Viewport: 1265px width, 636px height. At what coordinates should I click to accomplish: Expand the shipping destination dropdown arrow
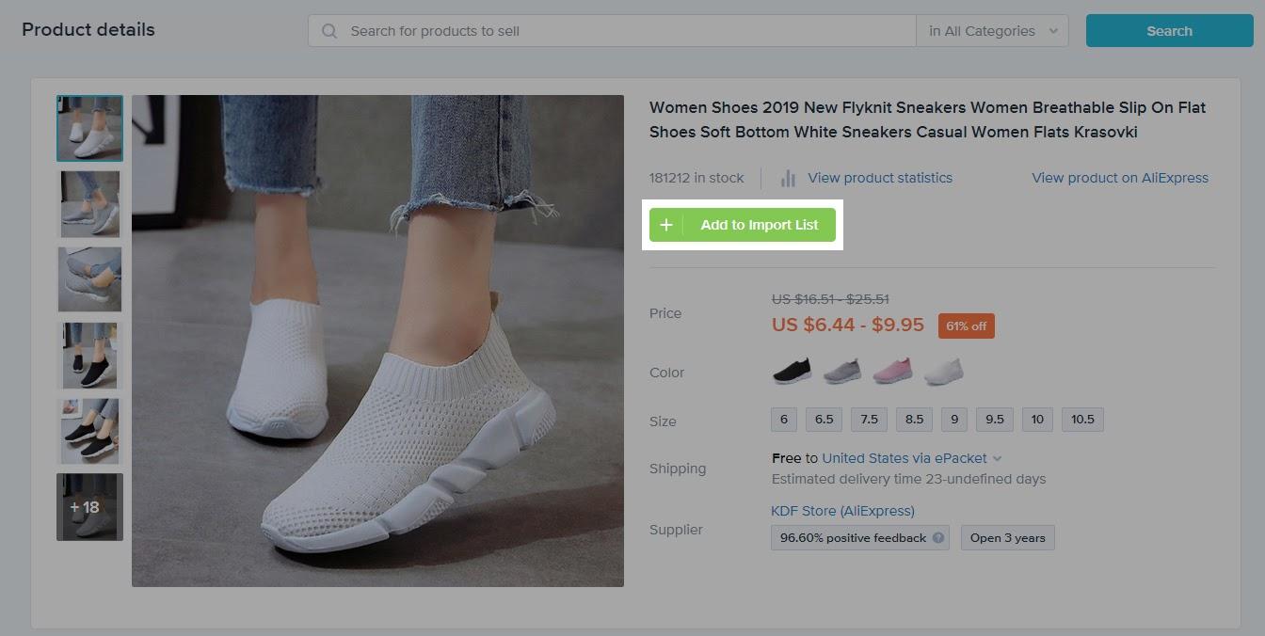(x=998, y=458)
